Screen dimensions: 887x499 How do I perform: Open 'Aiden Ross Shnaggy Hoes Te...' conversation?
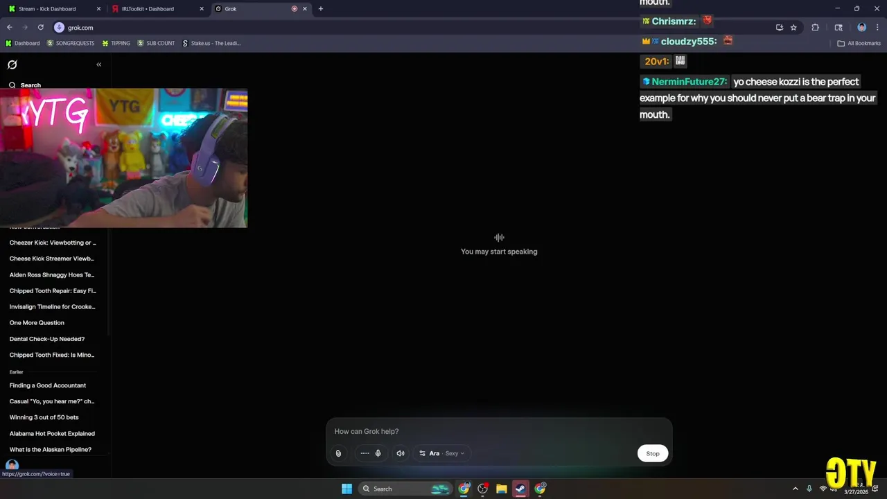pyautogui.click(x=52, y=274)
